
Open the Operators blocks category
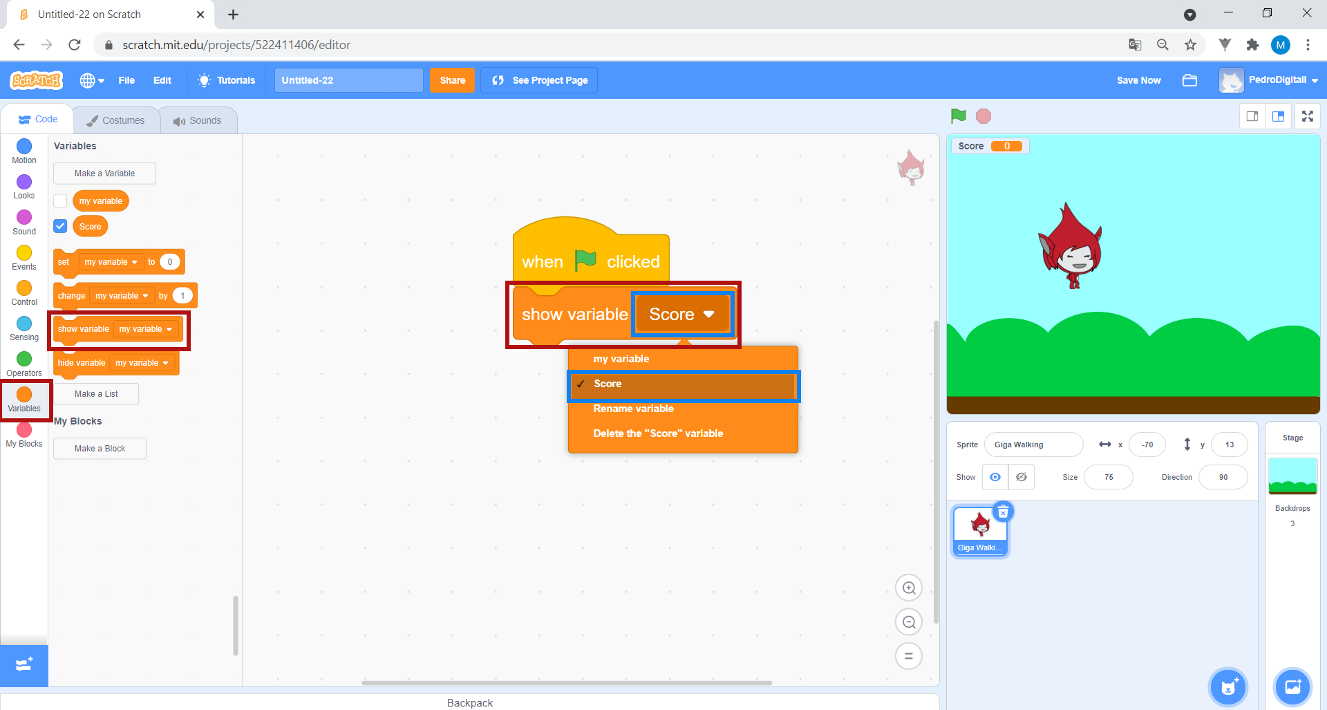click(x=24, y=364)
